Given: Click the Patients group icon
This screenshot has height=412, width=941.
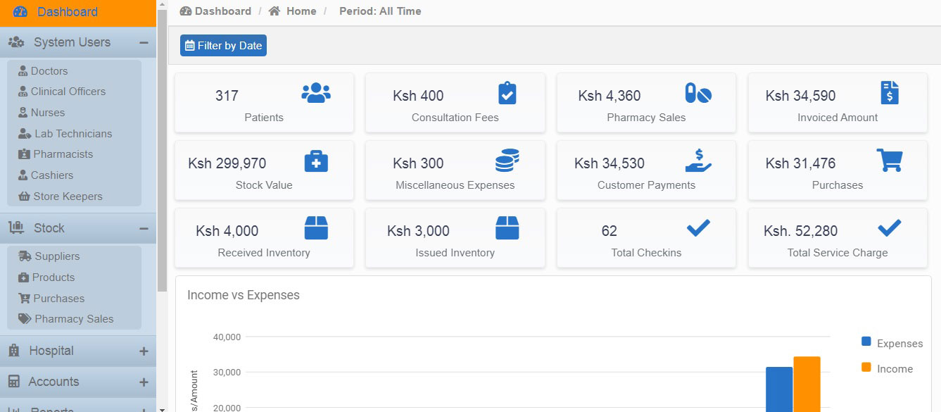Looking at the screenshot, I should tap(316, 93).
